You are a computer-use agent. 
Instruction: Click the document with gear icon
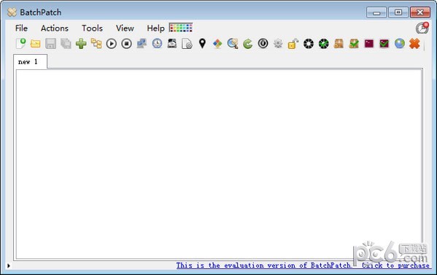(187, 44)
